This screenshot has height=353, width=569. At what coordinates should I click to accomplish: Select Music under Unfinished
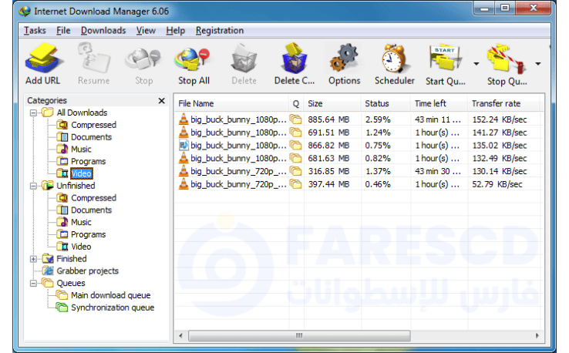tap(81, 223)
